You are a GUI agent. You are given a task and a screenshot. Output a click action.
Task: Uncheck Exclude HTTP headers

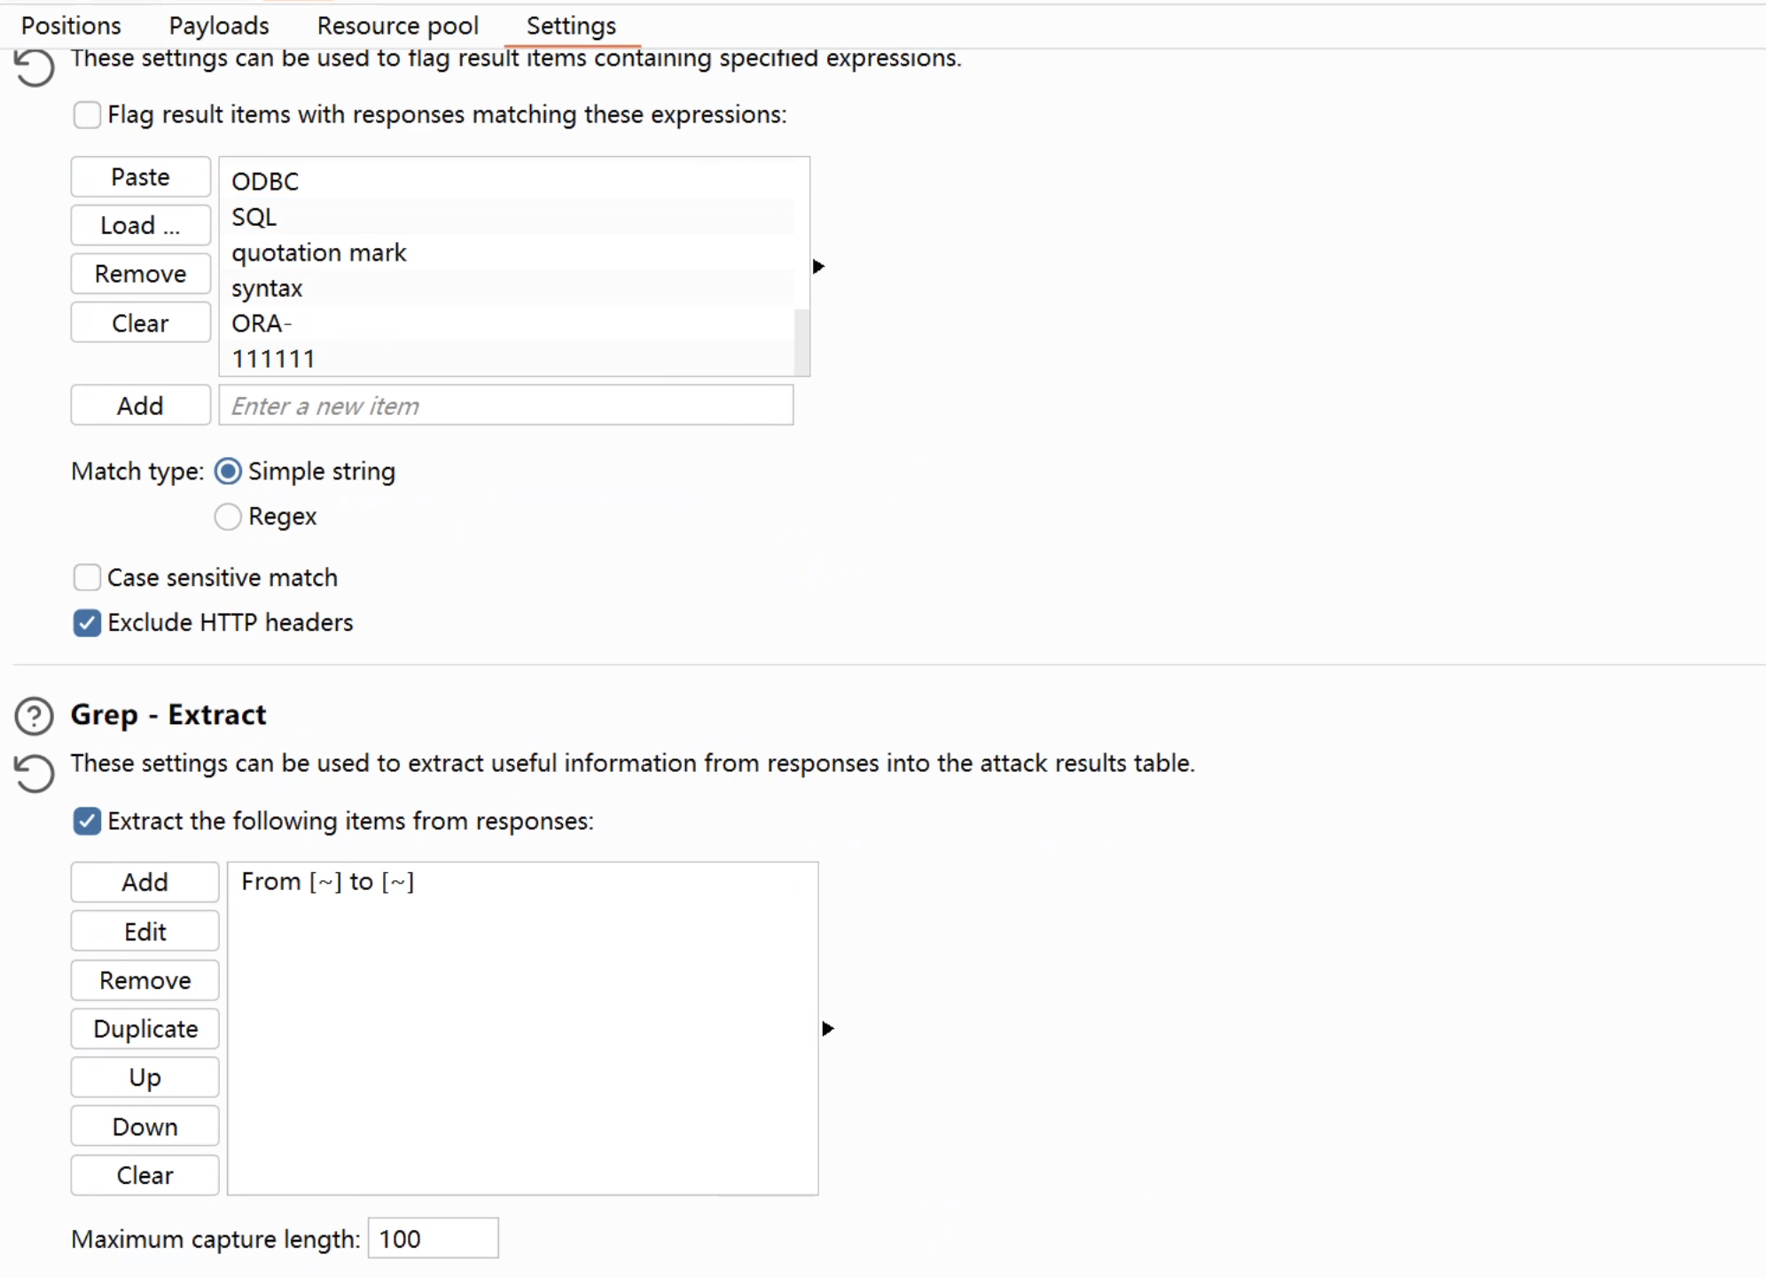pos(87,622)
